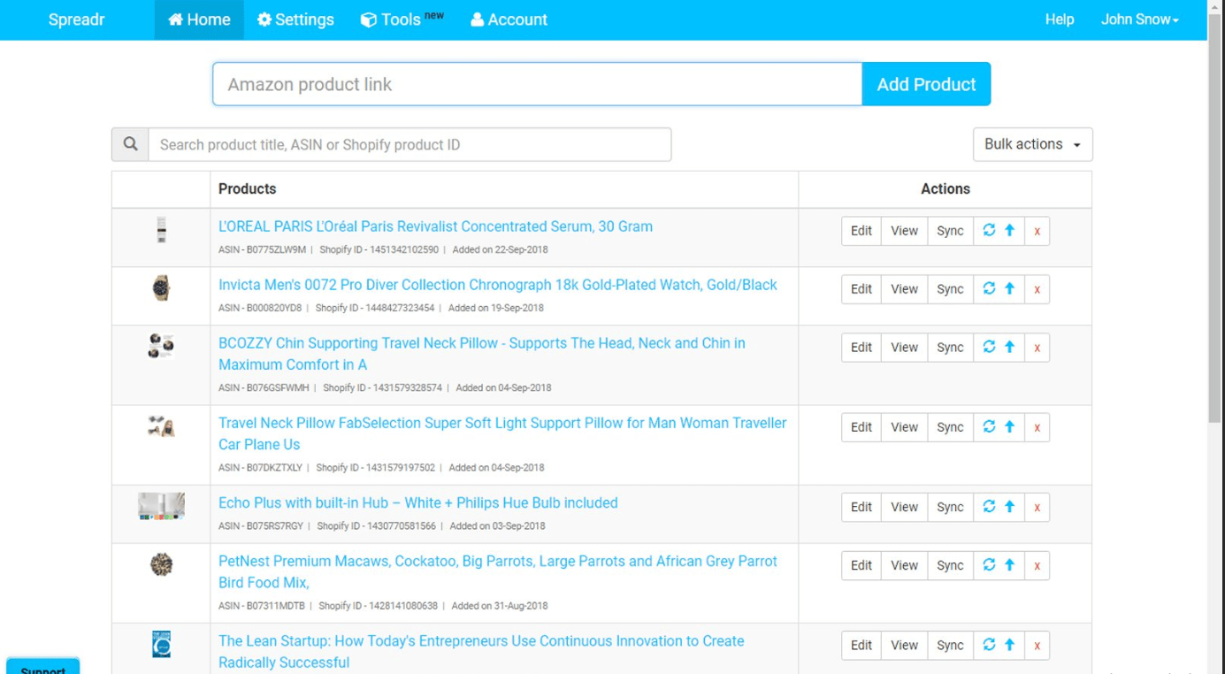Remove the FabSelection Travel Neck Pillow product
1225x674 pixels.
(x=1037, y=427)
